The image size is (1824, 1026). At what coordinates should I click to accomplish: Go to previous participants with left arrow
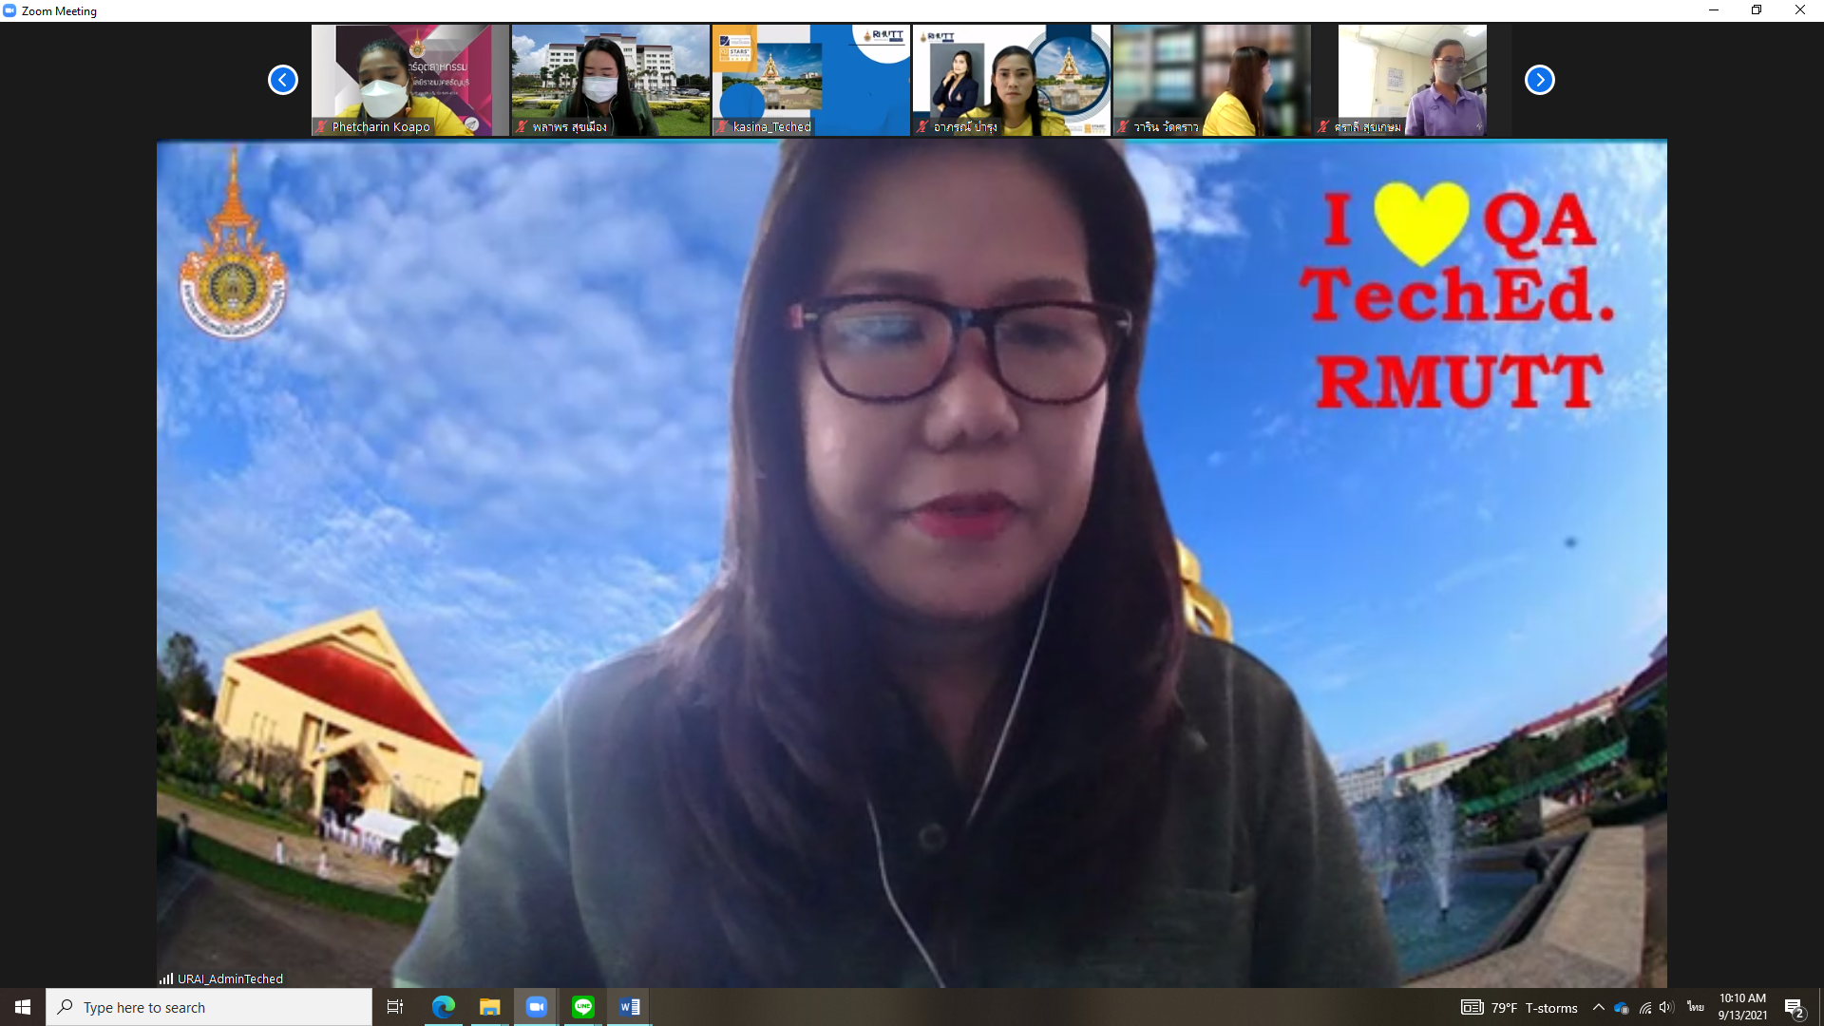tap(282, 80)
